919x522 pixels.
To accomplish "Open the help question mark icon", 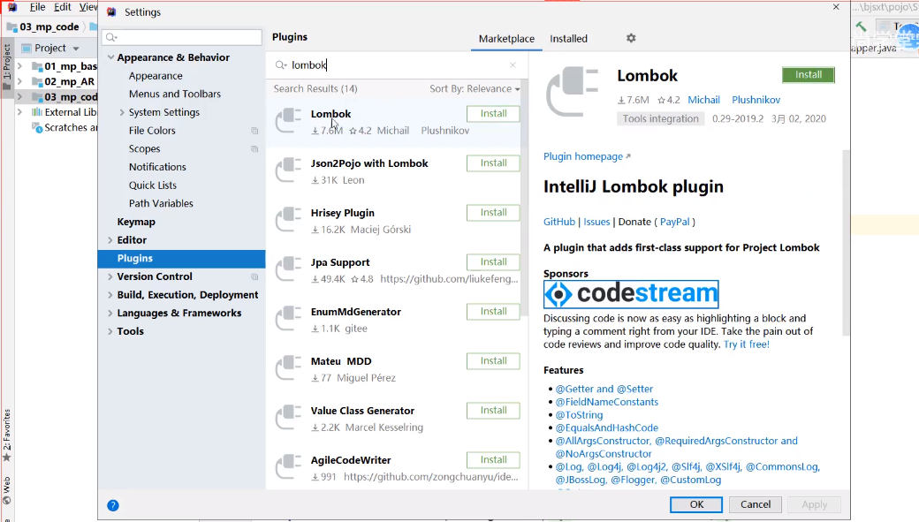I will pyautogui.click(x=113, y=505).
